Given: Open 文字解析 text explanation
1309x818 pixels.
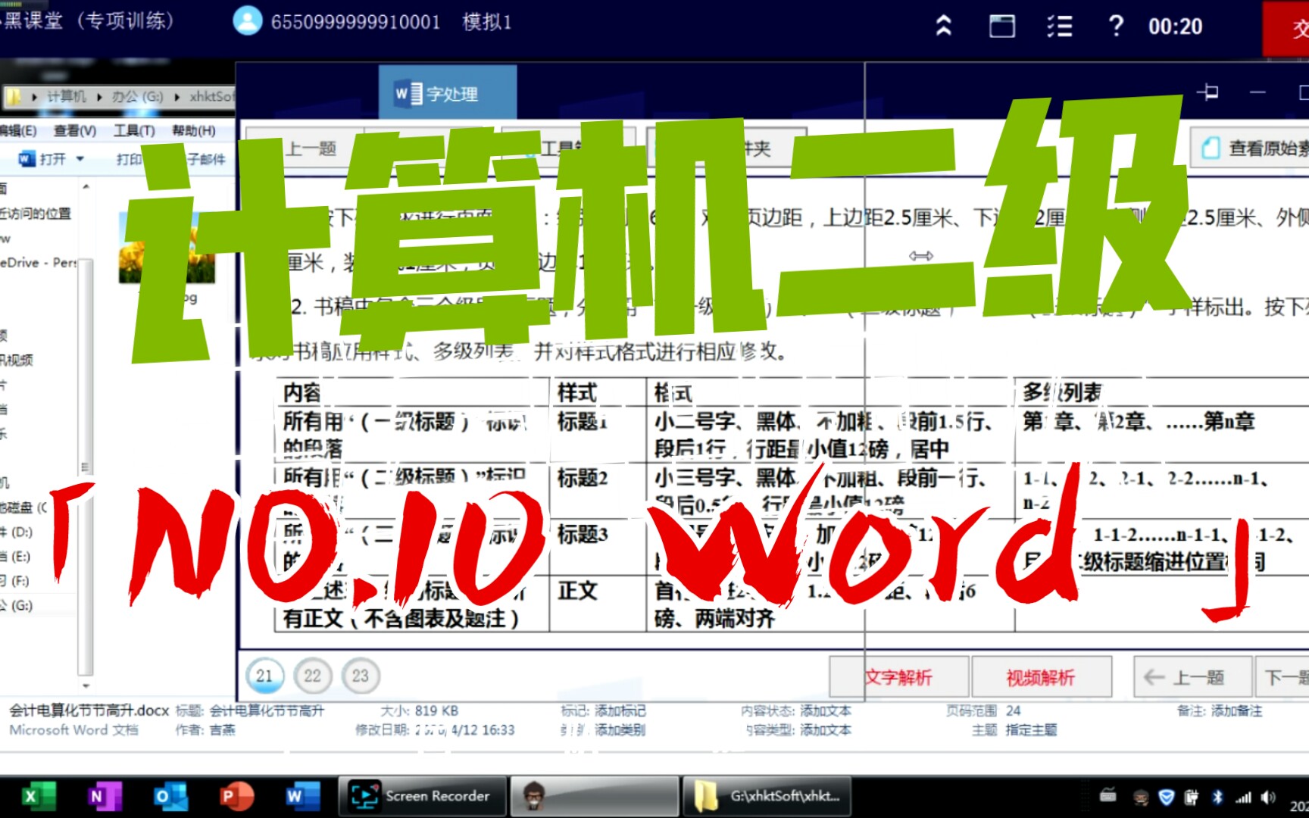Looking at the screenshot, I should click(x=899, y=676).
